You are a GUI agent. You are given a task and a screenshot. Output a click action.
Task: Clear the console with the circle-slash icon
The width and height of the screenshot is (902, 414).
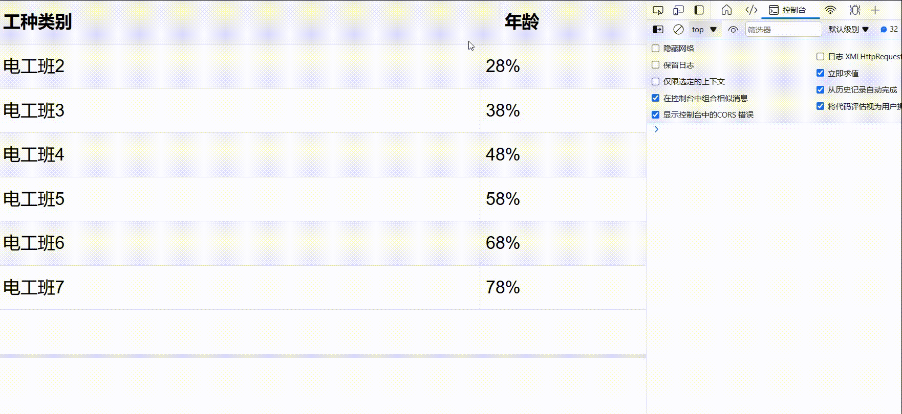point(678,30)
